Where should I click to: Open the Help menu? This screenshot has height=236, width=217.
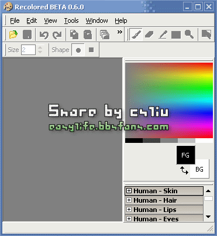121,20
